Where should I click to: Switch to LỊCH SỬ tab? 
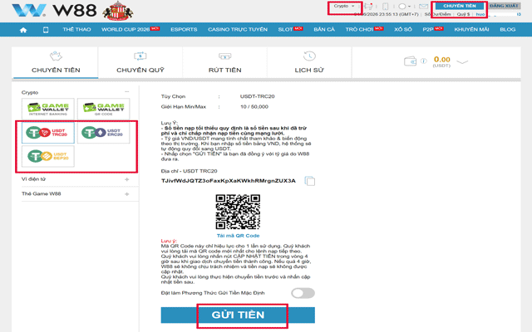tap(309, 63)
